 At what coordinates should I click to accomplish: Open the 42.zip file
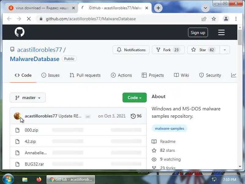point(30,141)
